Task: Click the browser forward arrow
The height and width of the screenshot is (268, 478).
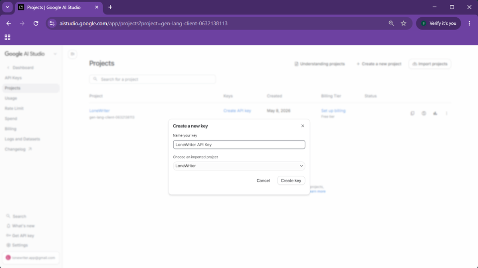Action: [x=22, y=23]
